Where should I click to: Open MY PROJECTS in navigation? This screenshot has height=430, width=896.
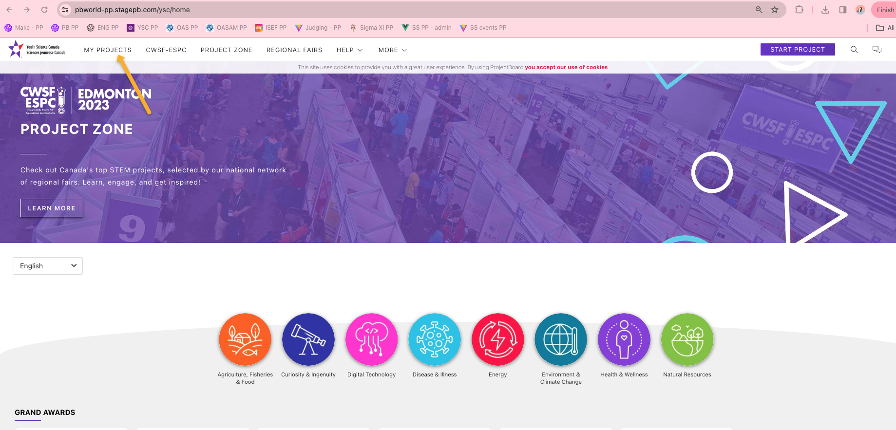click(108, 50)
